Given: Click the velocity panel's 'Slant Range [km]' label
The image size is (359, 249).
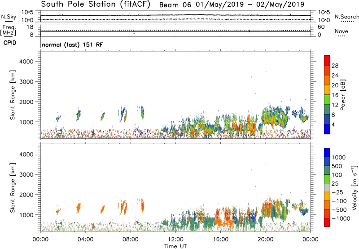Looking at the screenshot, I should coord(13,187).
